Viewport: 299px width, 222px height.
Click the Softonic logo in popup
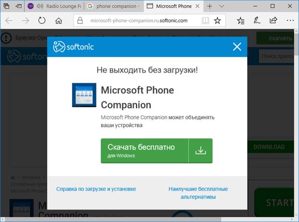[x=73, y=46]
